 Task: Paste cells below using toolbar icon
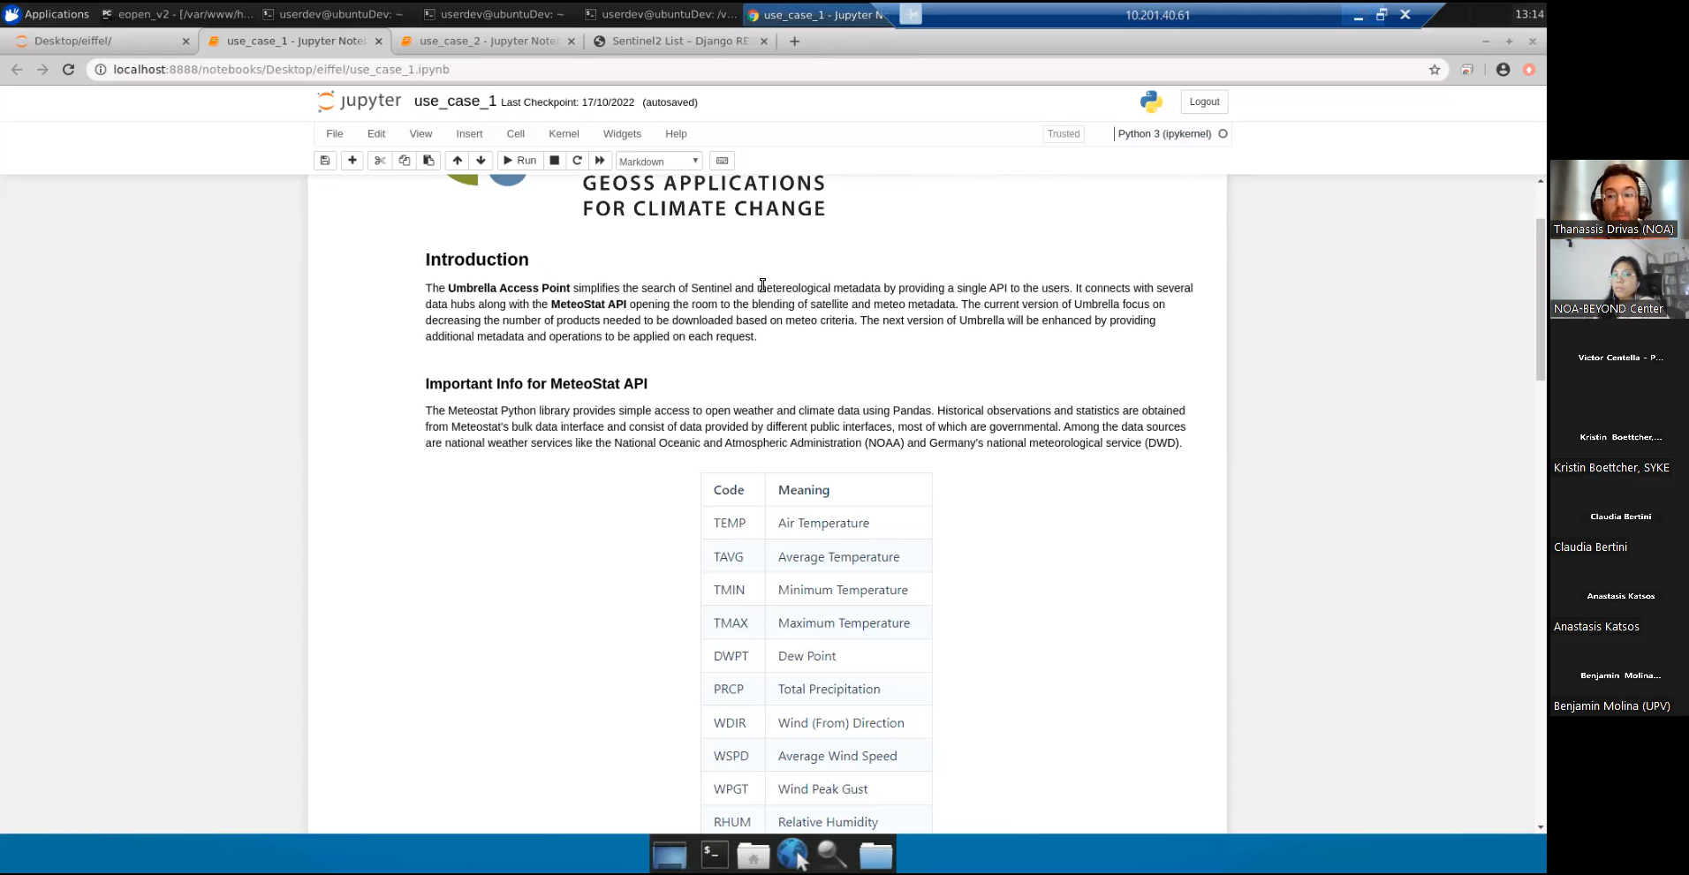(x=429, y=161)
